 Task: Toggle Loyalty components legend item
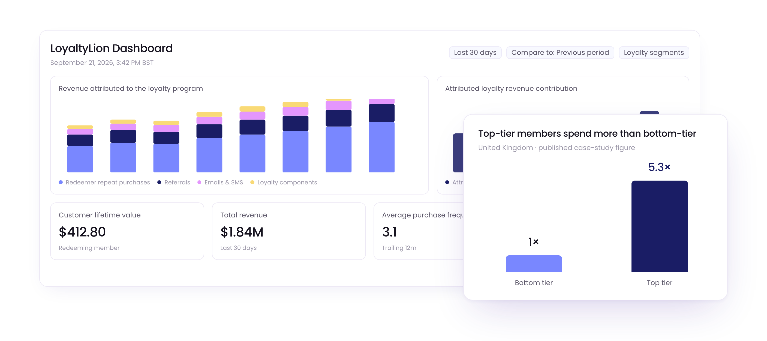[284, 182]
